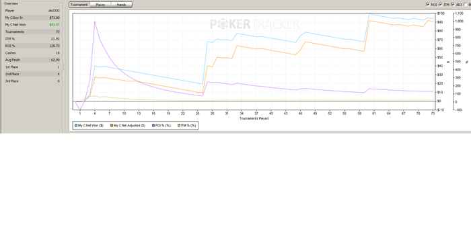Select the '1st Place' row label
The image size is (471, 252).
(x=11, y=67)
